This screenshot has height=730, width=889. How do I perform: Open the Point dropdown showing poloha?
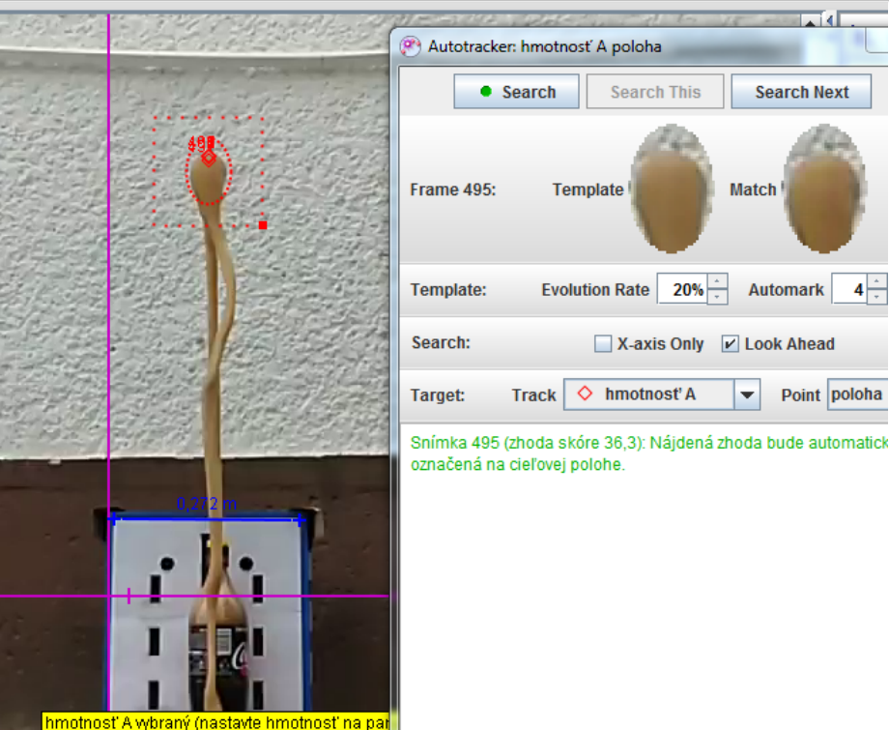(857, 394)
